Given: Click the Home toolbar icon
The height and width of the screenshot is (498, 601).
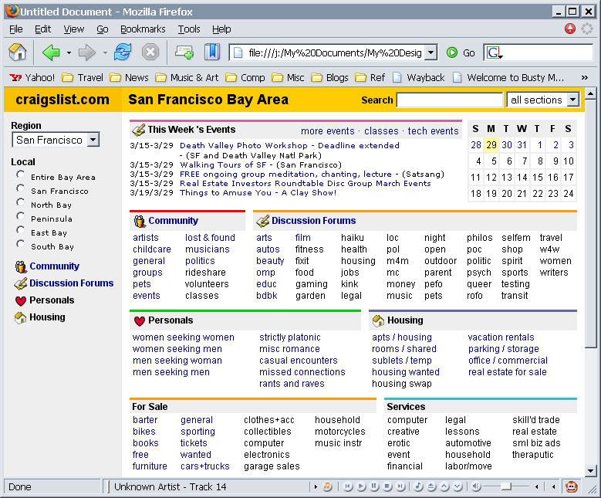Looking at the screenshot, I should click(x=18, y=53).
